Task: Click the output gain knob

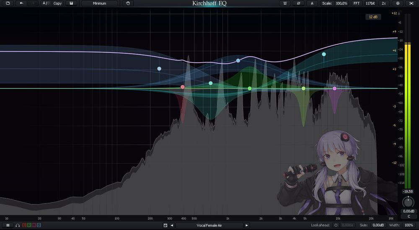Action: (x=408, y=202)
